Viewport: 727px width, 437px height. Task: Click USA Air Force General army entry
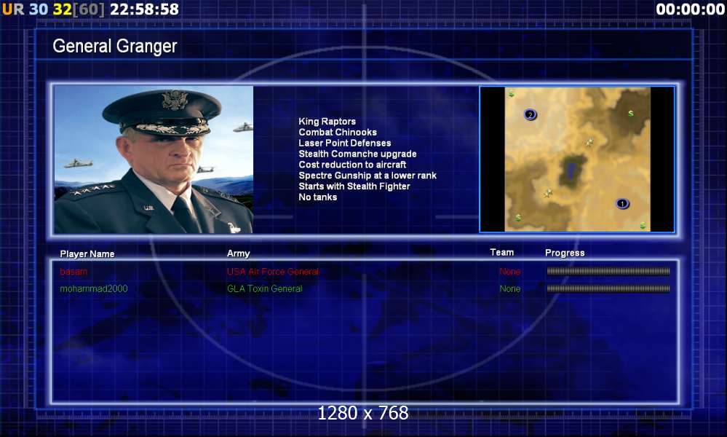(273, 272)
